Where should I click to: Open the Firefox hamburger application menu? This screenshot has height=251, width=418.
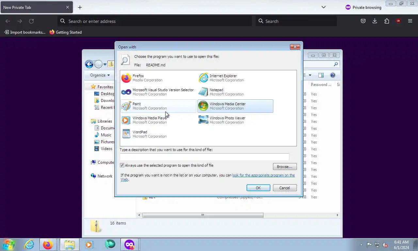pos(410,21)
